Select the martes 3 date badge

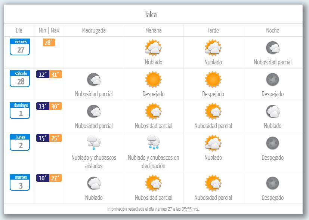tap(20, 182)
